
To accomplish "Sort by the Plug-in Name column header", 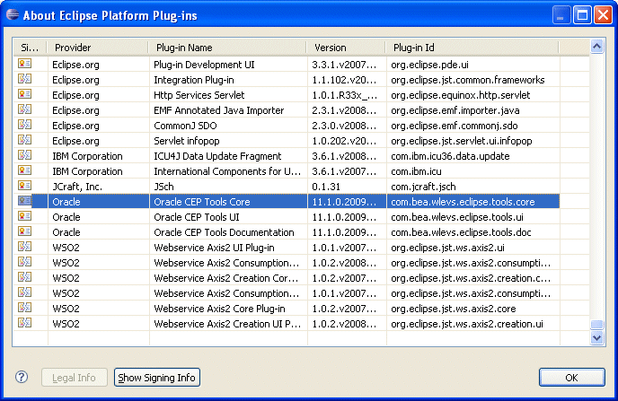I will [x=227, y=48].
